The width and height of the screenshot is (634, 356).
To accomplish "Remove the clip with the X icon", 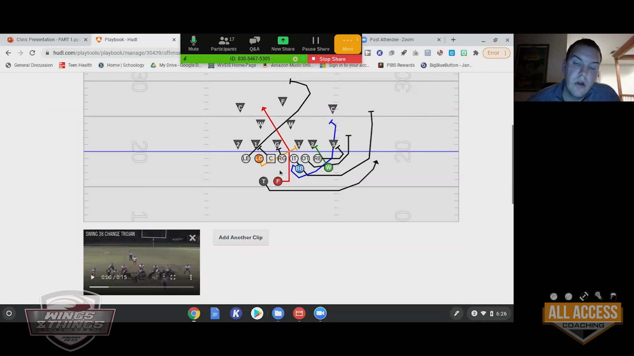I will 193,238.
